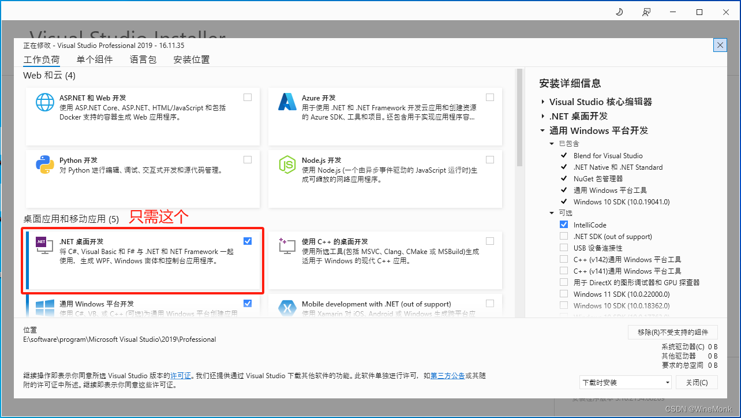This screenshot has height=418, width=741.
Task: Click the 通用 Windows 平台工具 included item
Action: click(610, 190)
